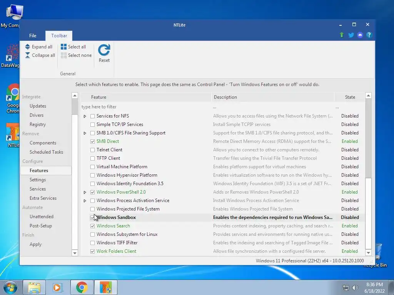The height and width of the screenshot is (295, 394).
Task: Open the Drivers page
Action: (x=37, y=115)
